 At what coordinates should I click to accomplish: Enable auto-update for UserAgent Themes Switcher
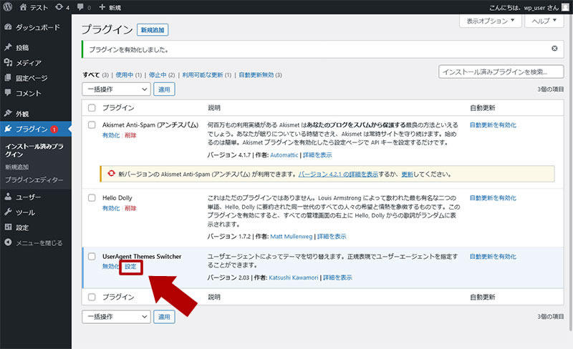click(493, 256)
